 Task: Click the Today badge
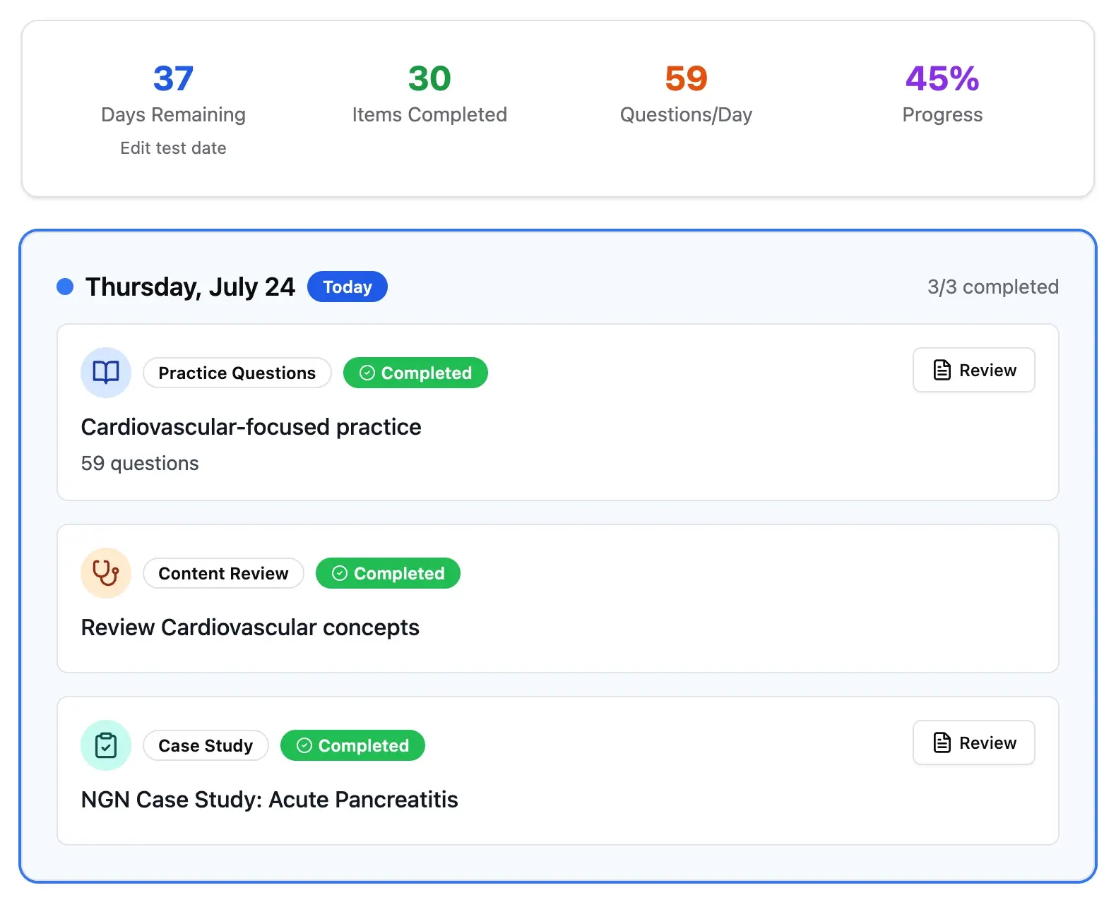348,287
